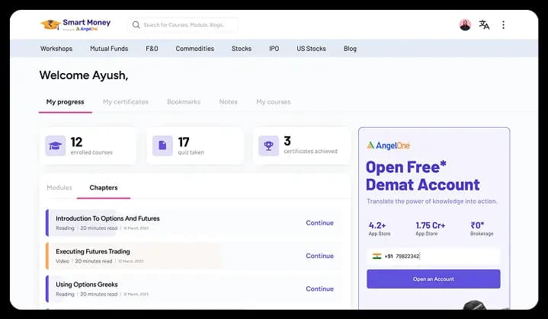
Task: Click the +91 country code text
Action: 389,256
